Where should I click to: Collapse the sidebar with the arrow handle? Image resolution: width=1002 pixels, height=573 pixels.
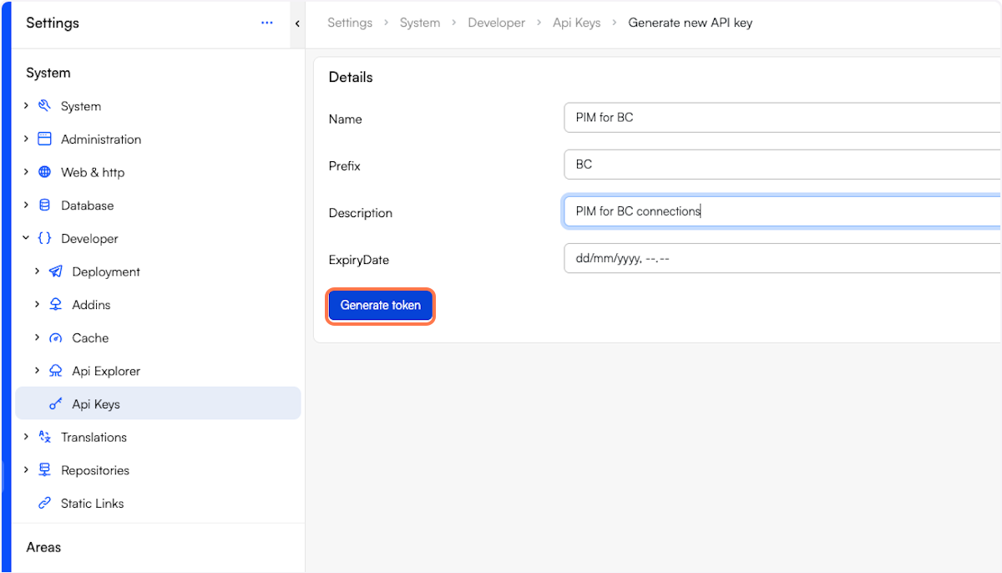[x=297, y=23]
